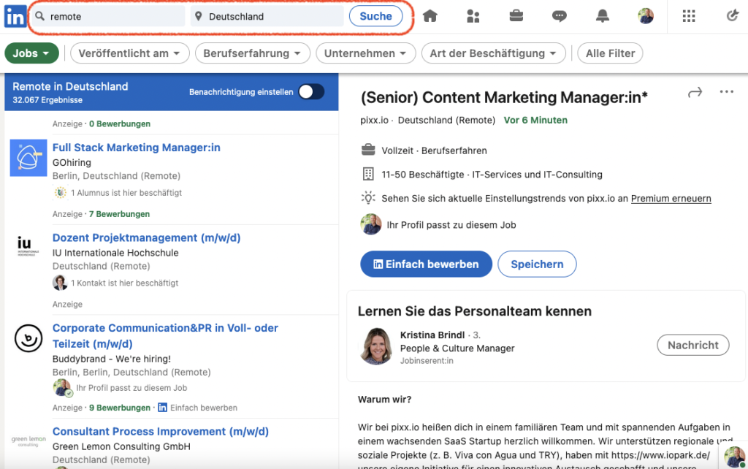Open Green Lemon Consulting logo
Screen dimensions: 748x469
pyautogui.click(x=28, y=441)
